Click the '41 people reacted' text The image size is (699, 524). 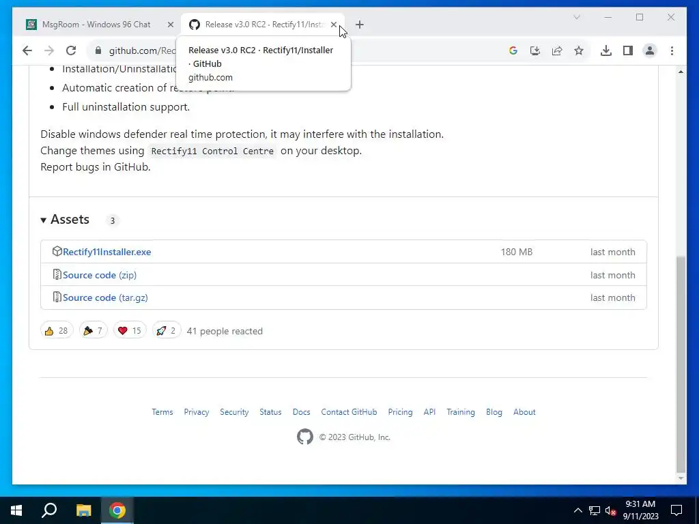pos(225,331)
